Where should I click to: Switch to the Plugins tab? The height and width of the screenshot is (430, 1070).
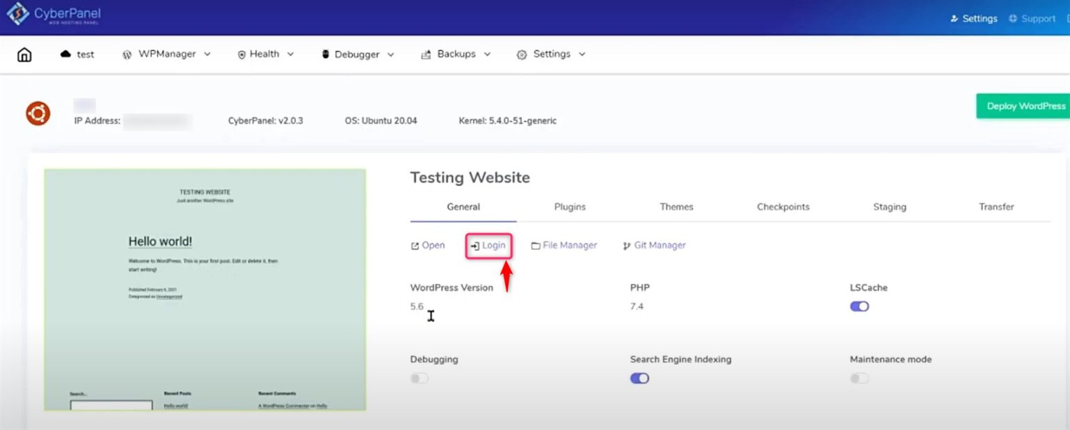point(570,207)
